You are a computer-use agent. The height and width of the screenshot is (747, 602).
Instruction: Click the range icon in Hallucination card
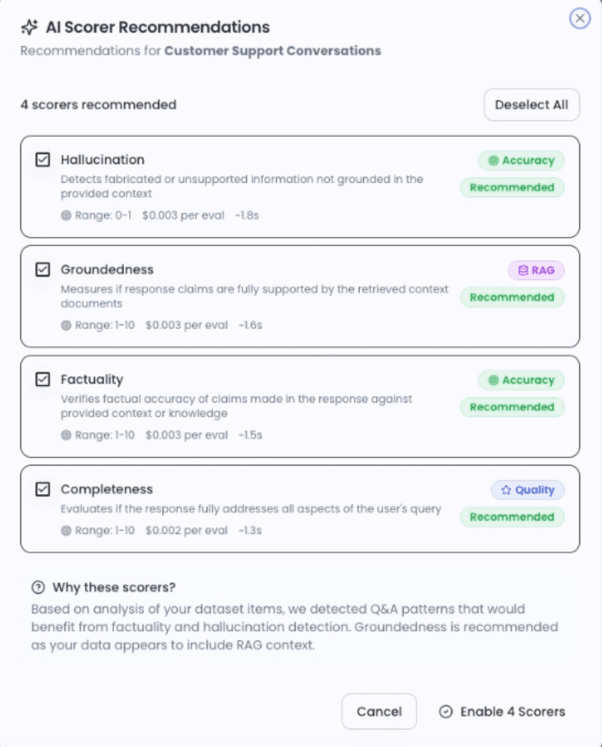point(66,215)
